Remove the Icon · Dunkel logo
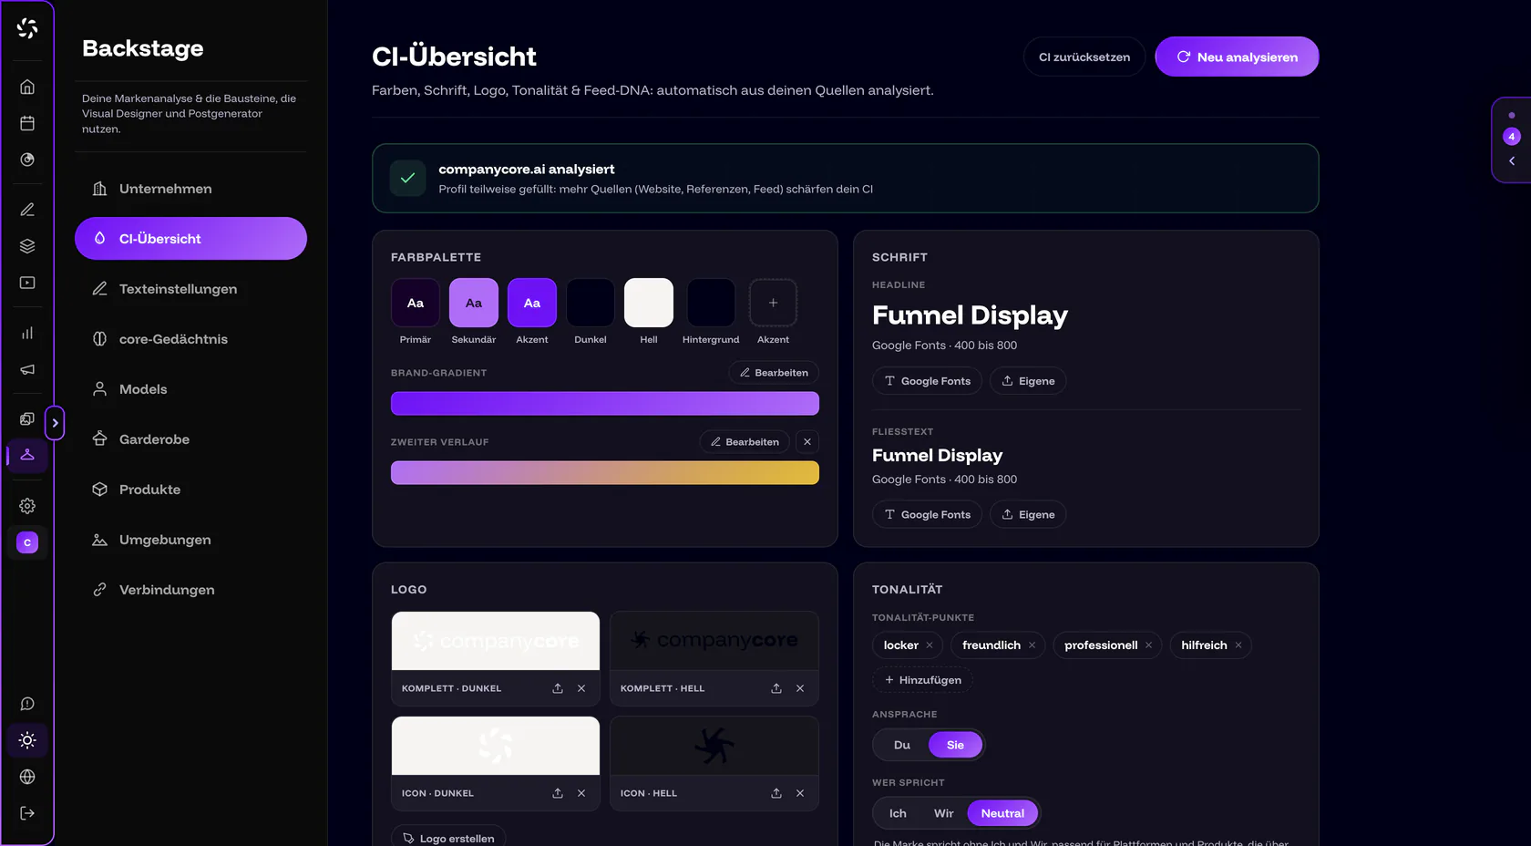 (x=581, y=793)
